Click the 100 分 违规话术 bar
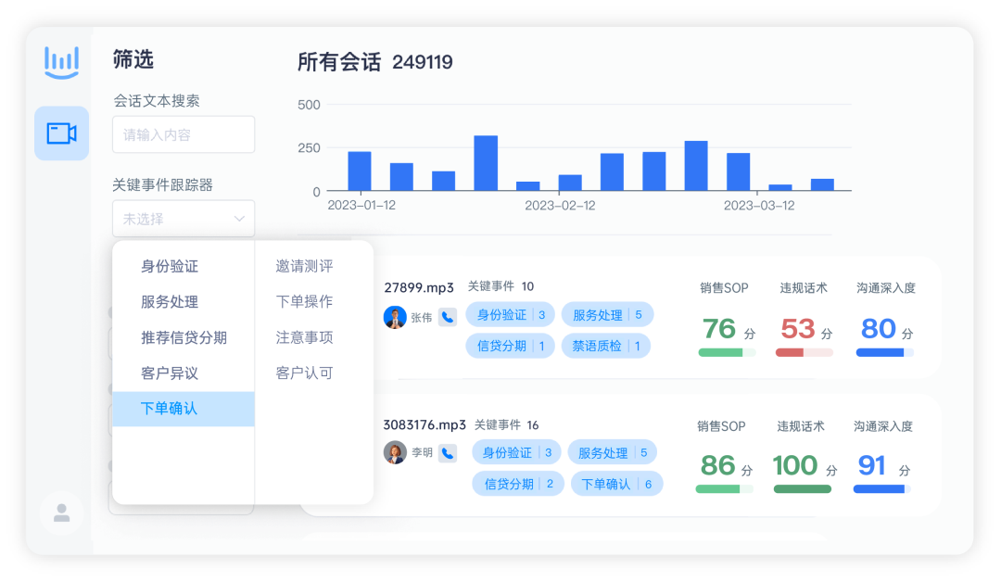 click(803, 489)
